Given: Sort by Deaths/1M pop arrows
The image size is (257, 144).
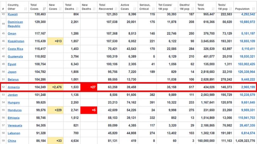Looking at the screenshot, I should (x=193, y=9).
